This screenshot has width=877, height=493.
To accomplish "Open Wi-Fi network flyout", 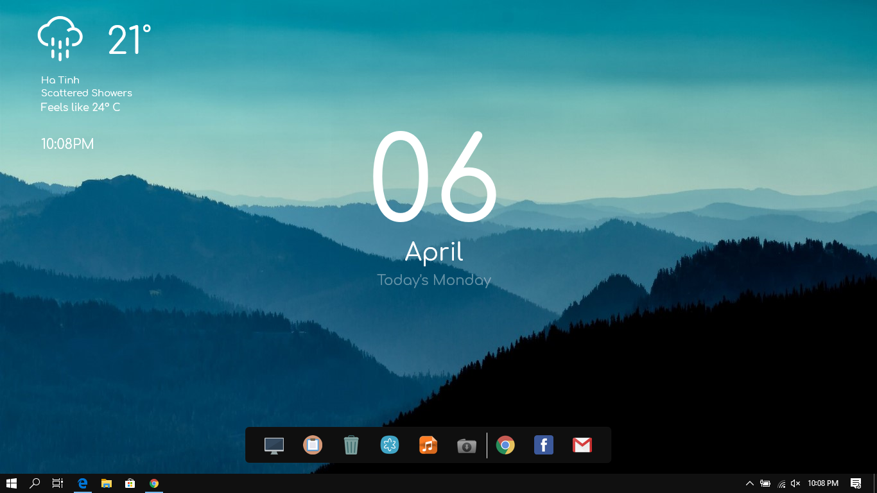I will tap(781, 483).
